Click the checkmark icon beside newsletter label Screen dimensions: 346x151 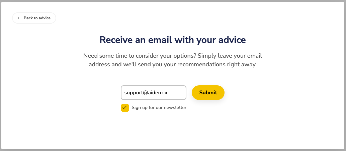pyautogui.click(x=125, y=108)
